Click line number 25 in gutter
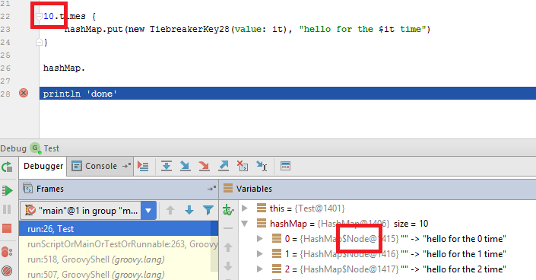 5,55
